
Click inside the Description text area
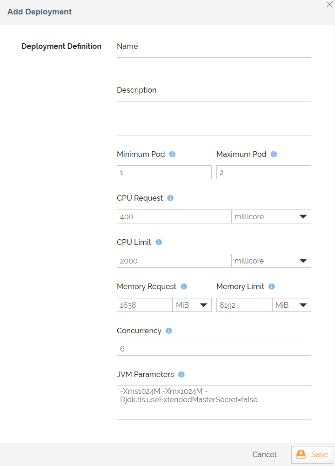(214, 117)
